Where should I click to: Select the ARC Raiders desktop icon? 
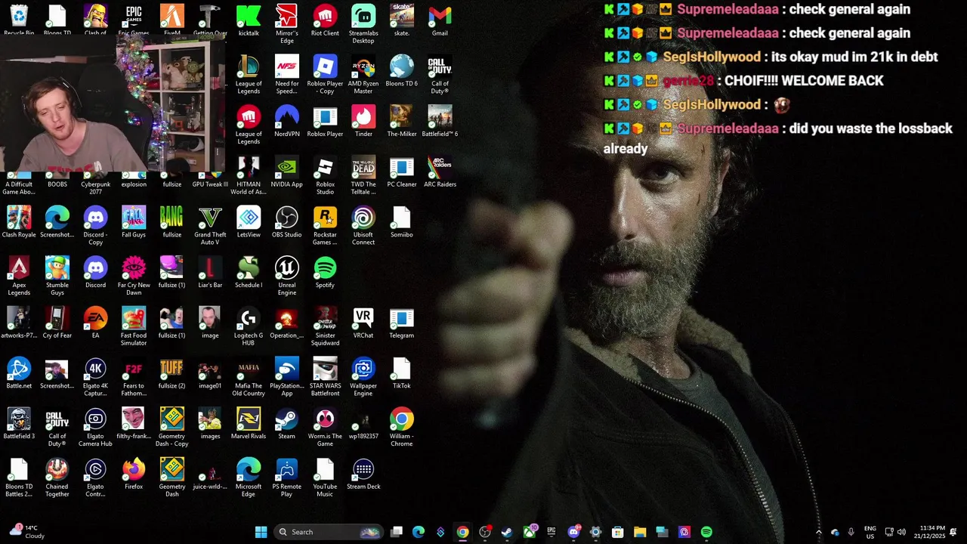440,172
